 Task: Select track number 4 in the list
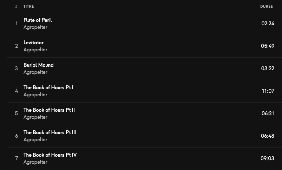17,91
